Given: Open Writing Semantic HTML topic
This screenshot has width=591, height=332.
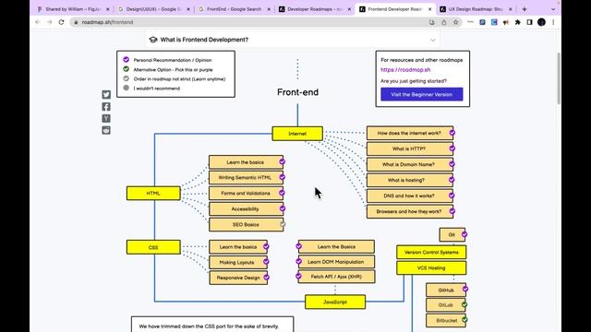Looking at the screenshot, I should pos(247,178).
